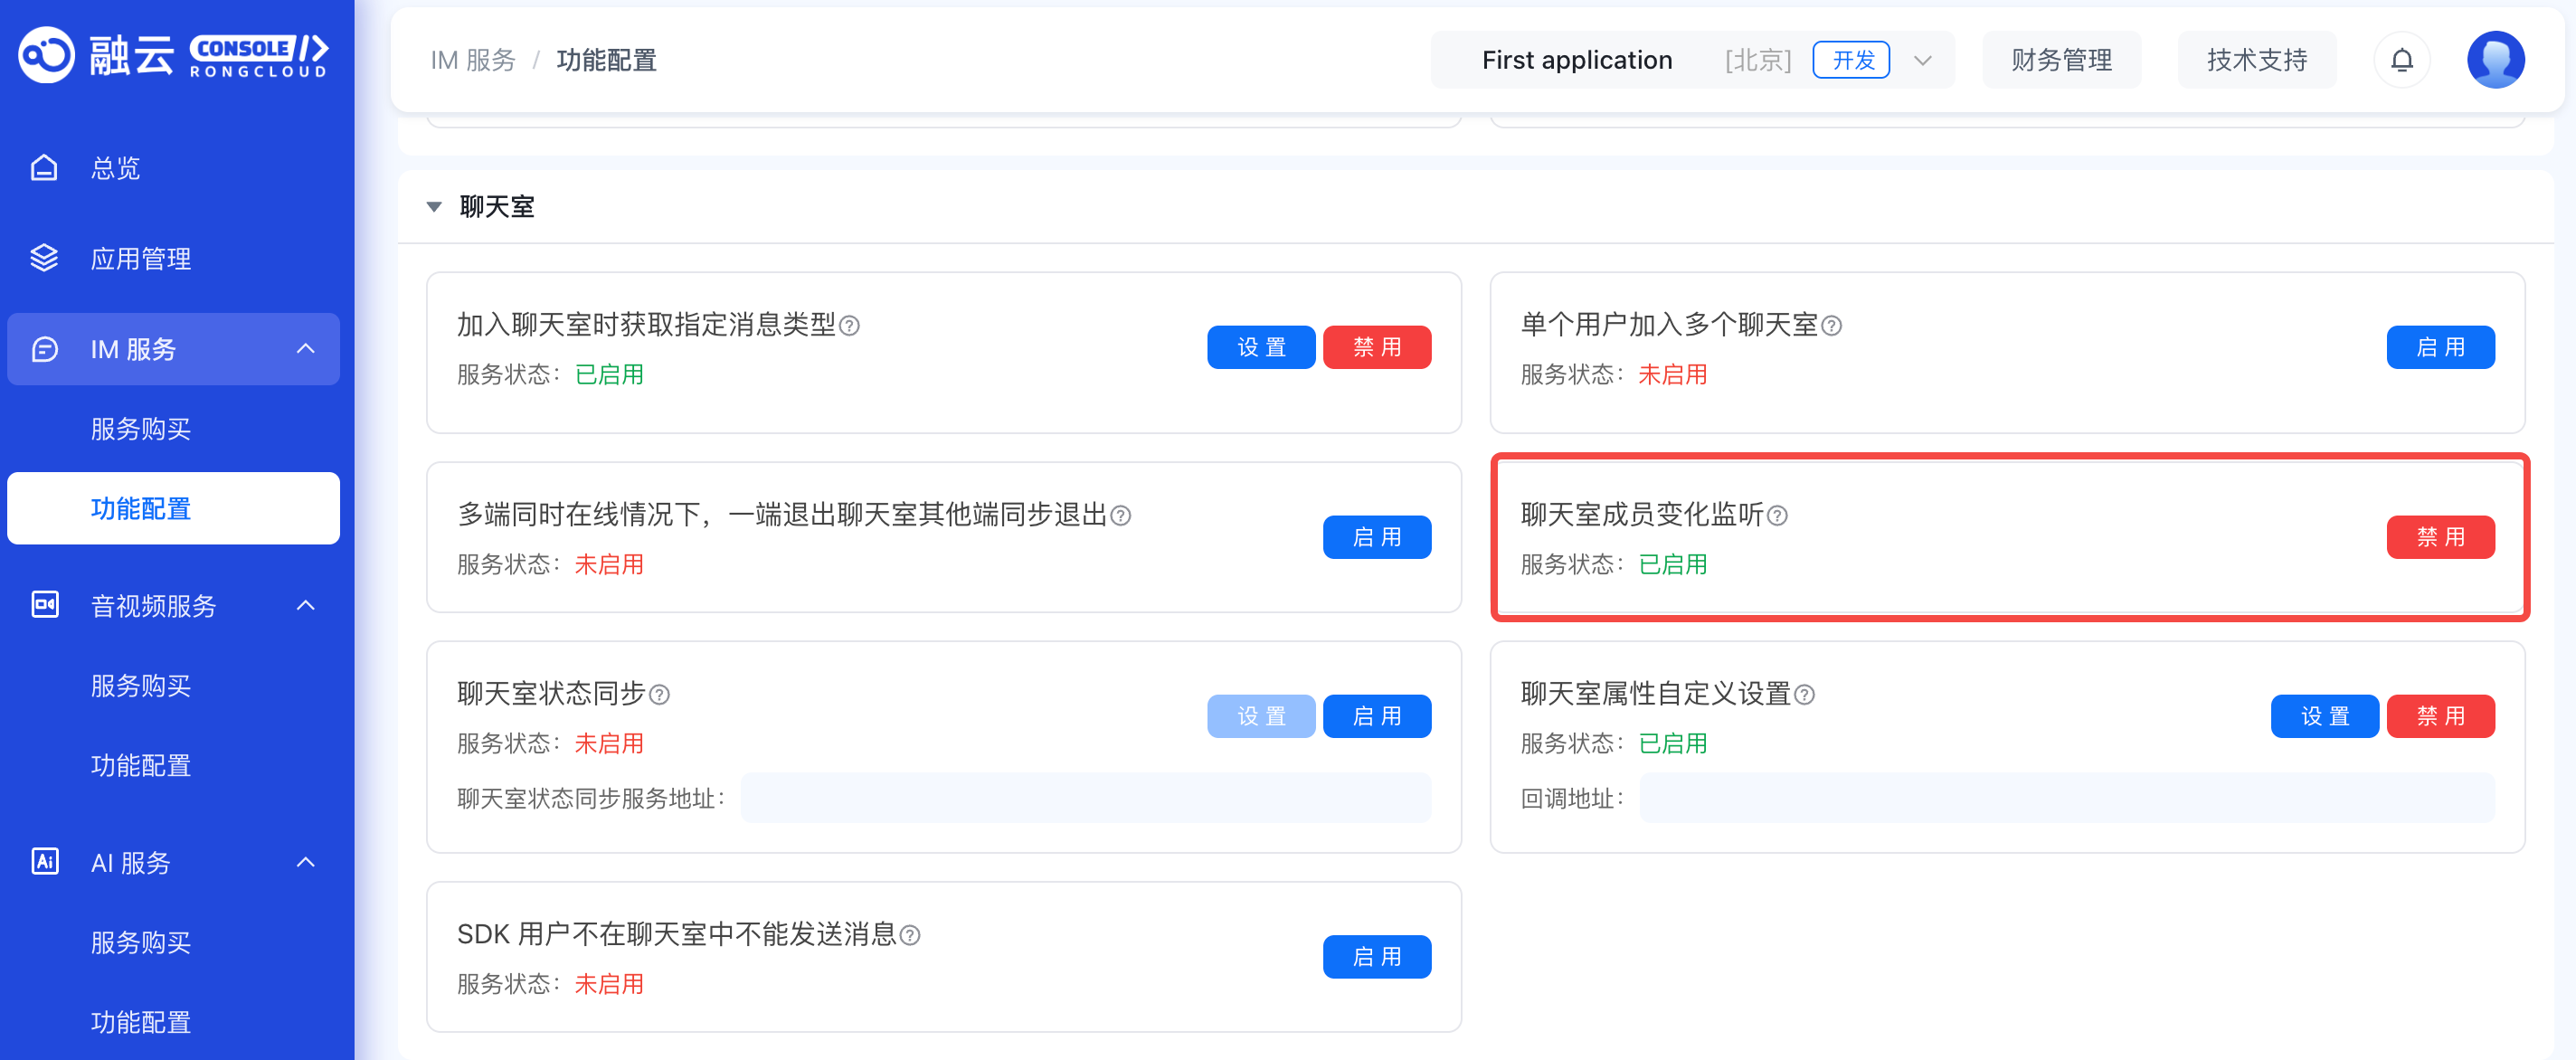Image resolution: width=2576 pixels, height=1060 pixels.
Task: Click help icon beside 聊天室状态同步
Action: 659,695
